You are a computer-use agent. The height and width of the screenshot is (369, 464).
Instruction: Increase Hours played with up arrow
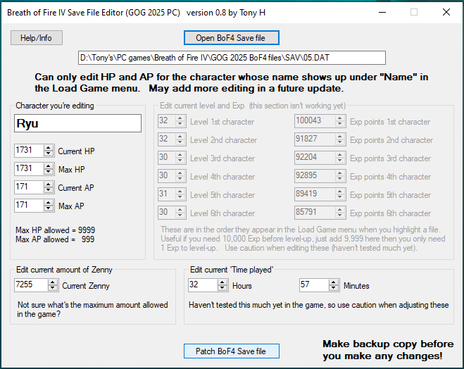pos(222,282)
